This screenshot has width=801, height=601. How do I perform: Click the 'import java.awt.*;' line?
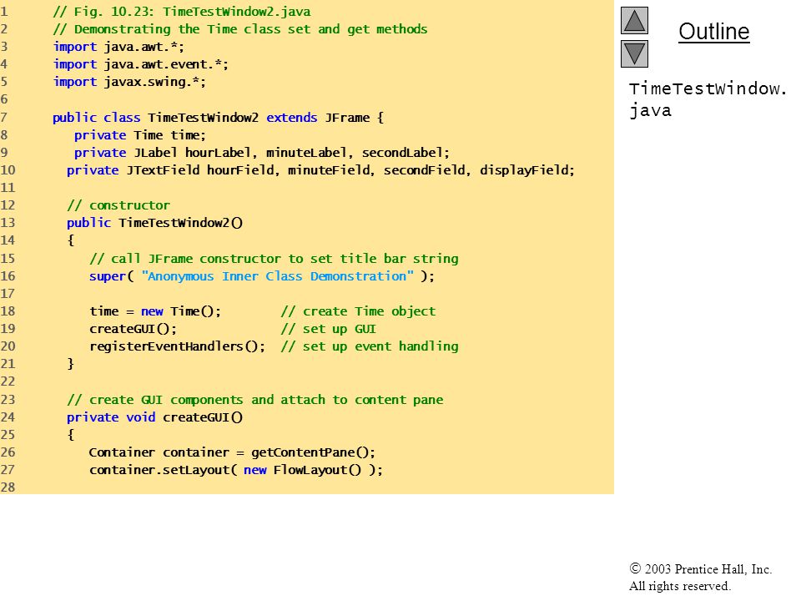118,47
